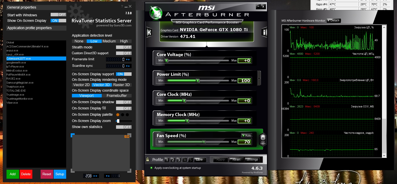Enable On-Screen Display shadow switch
The image size is (397, 184).
124,102
